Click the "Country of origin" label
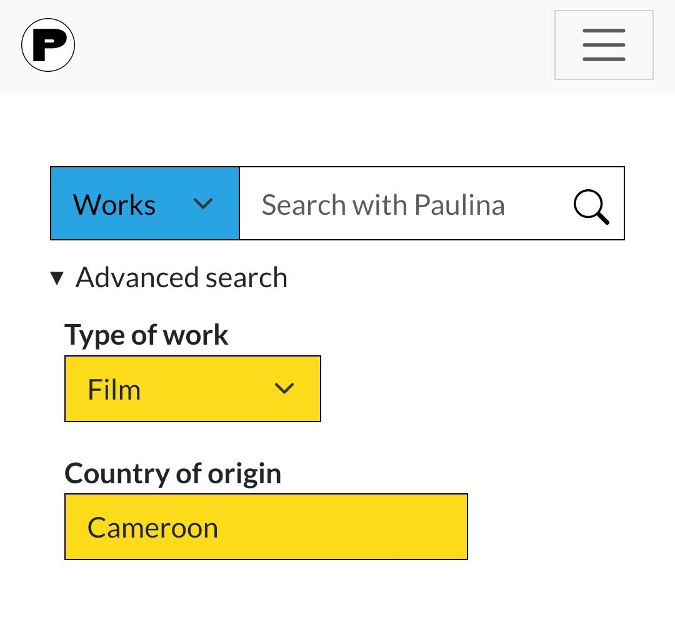The height and width of the screenshot is (625, 675). coord(173,473)
